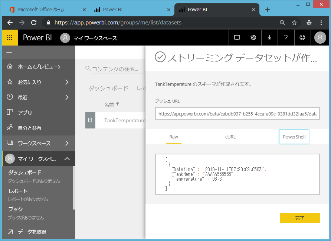The width and height of the screenshot is (331, 241).
Task: Open Reports (レポート) in sidebar
Action: click(x=18, y=191)
